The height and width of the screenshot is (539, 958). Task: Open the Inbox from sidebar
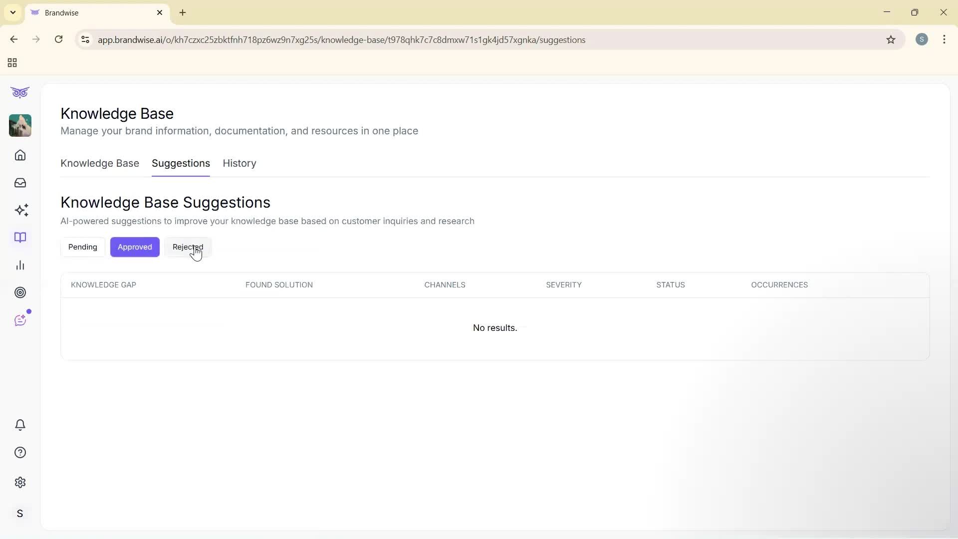tap(20, 183)
